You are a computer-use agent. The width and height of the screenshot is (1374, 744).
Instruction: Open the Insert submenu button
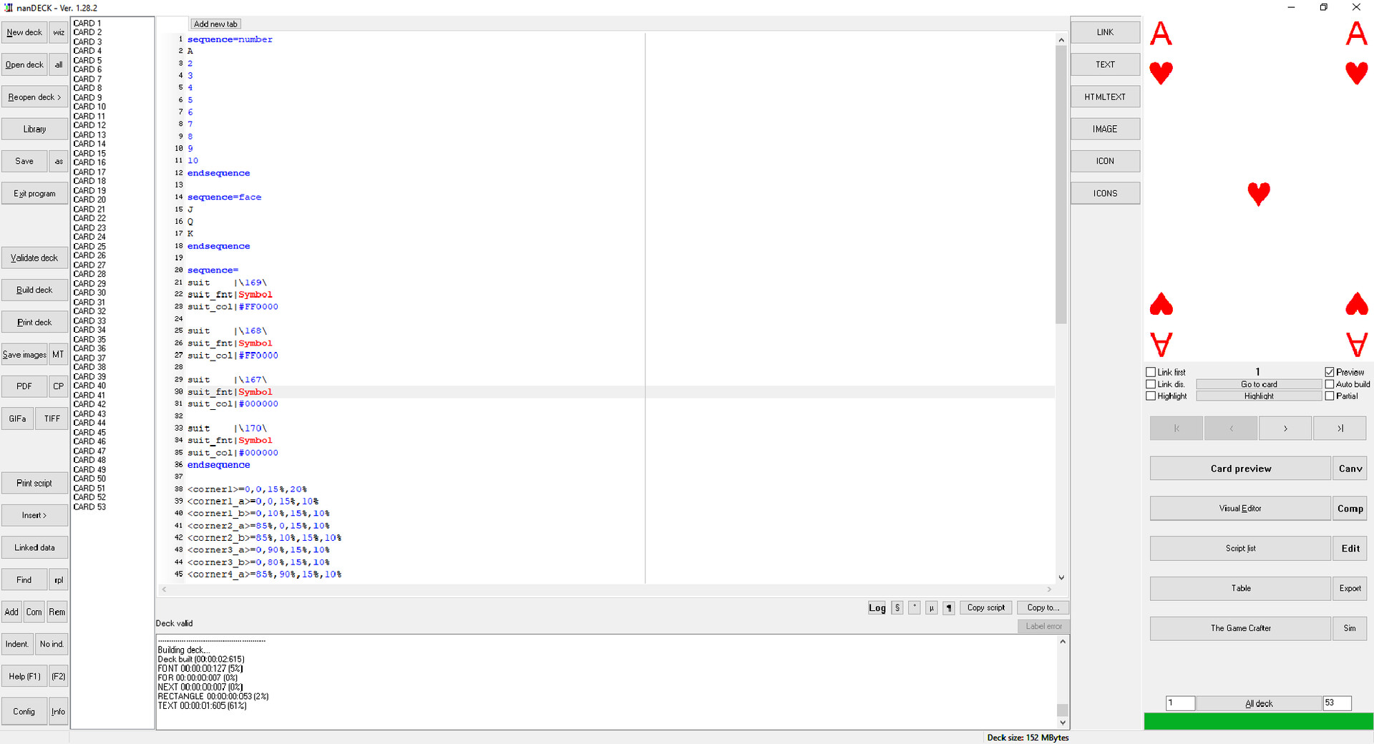pos(34,515)
